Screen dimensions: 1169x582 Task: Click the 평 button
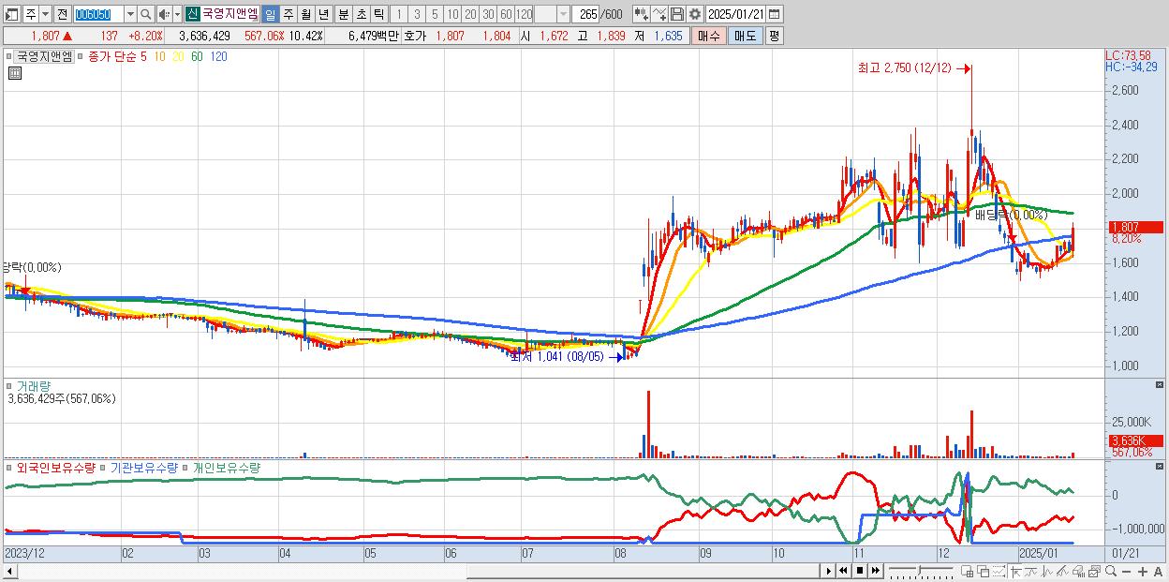[774, 36]
